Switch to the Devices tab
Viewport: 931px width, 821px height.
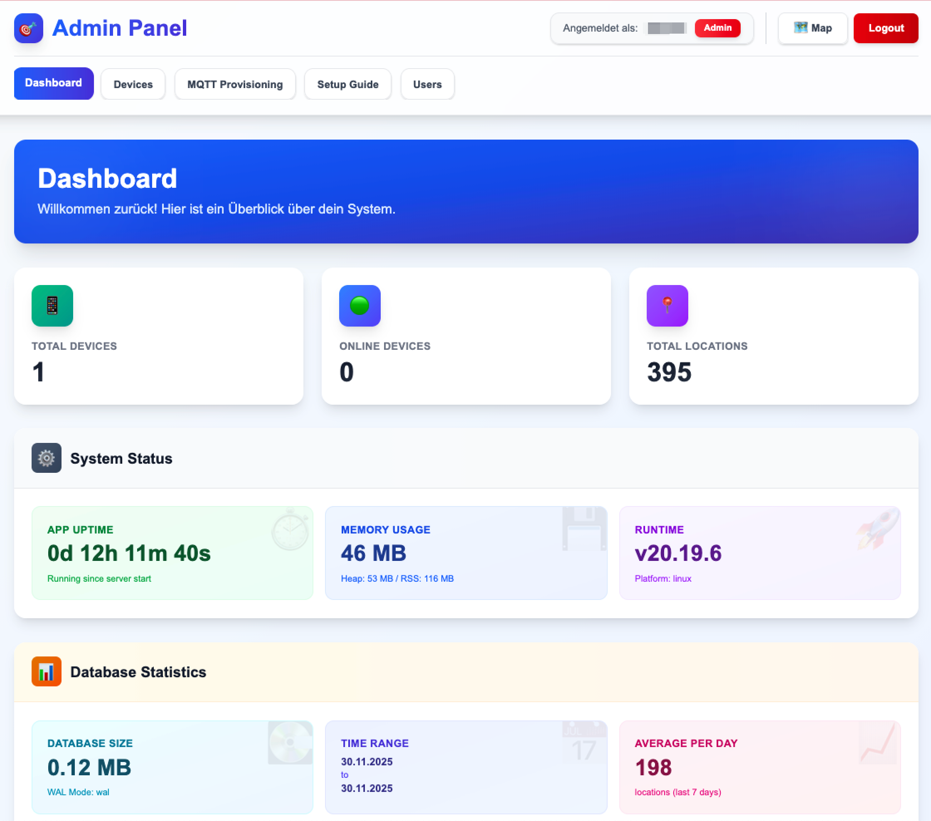pos(133,84)
